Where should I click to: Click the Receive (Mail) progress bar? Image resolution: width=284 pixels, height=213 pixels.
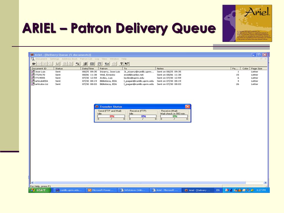point(174,116)
